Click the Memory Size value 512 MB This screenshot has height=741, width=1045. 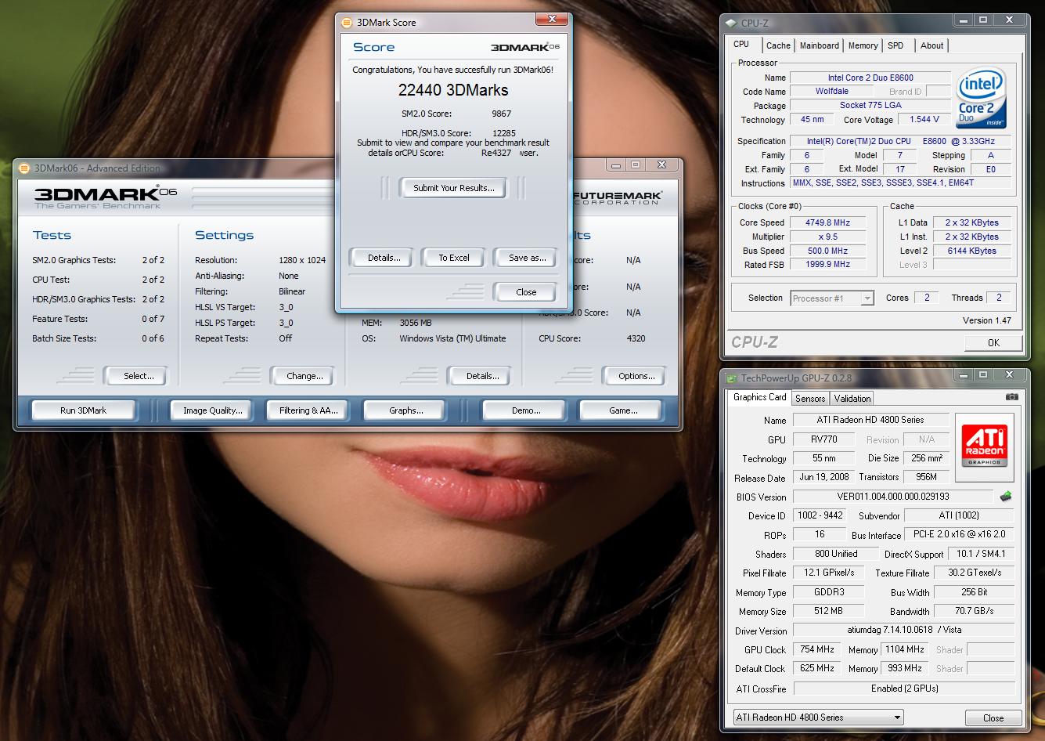(x=829, y=611)
